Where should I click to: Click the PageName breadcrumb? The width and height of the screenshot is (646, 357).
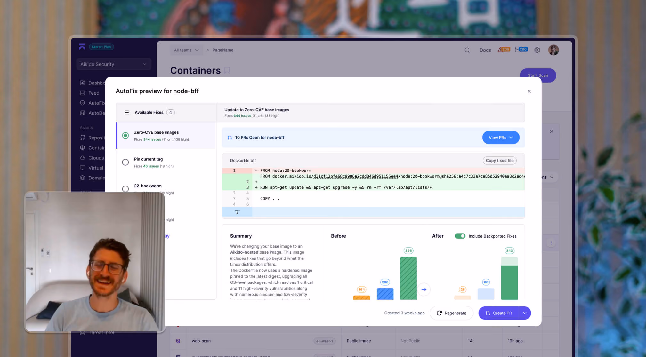(223, 50)
